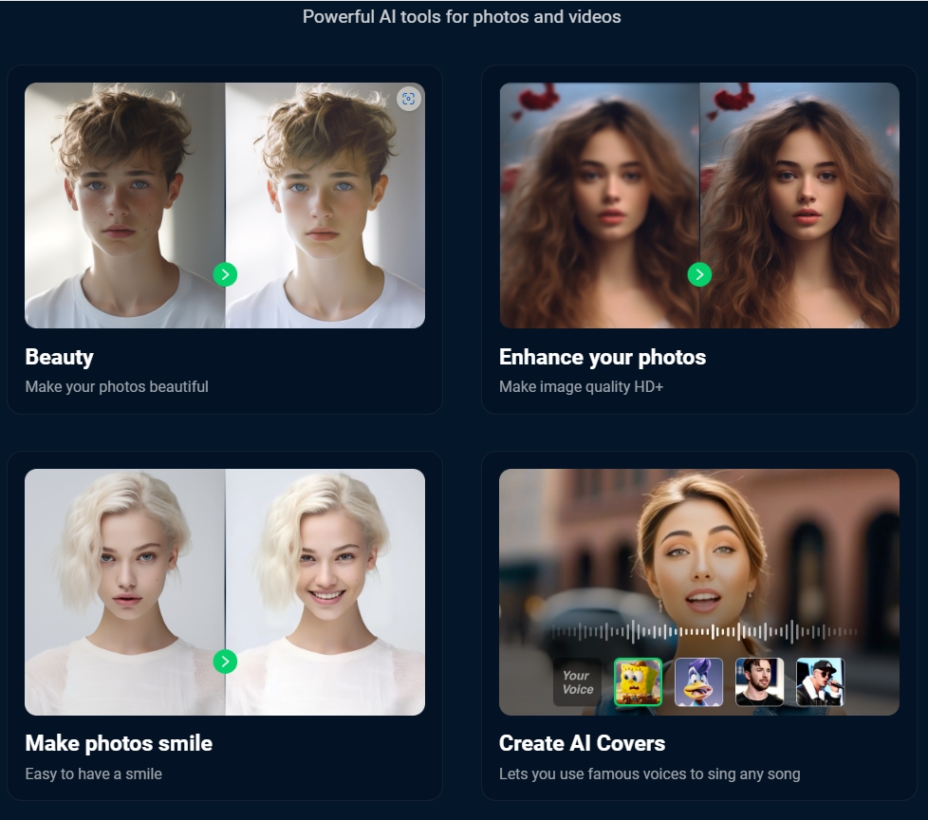Image resolution: width=928 pixels, height=820 pixels.
Task: Choose the SpongeBob voice avatar
Action: [638, 682]
